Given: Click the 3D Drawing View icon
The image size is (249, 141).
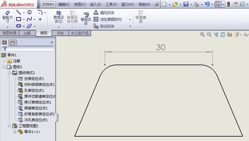Looking at the screenshot, I should (230, 35).
